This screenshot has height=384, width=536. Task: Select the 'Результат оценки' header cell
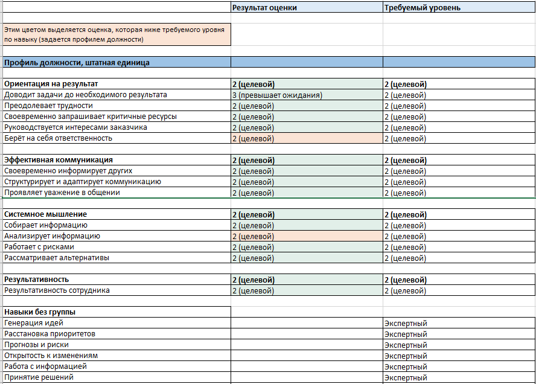tap(307, 7)
